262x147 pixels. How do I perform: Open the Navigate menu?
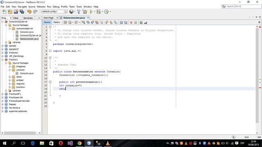(x=23, y=7)
